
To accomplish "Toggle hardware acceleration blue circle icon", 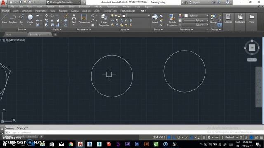I will [x=251, y=137].
